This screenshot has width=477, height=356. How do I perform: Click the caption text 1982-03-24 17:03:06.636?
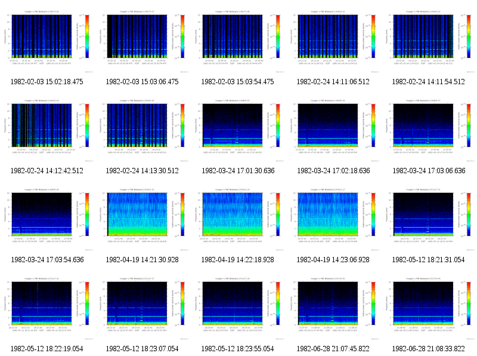click(x=429, y=171)
